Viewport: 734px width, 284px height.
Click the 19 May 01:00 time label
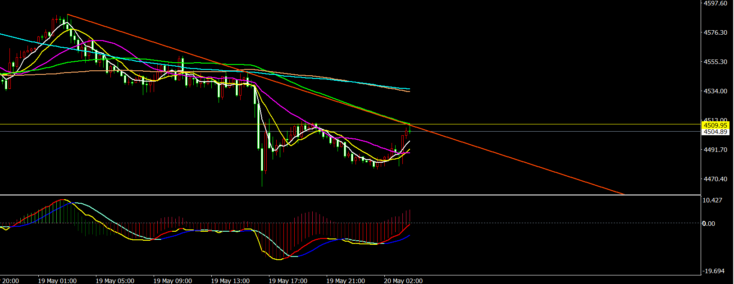click(x=57, y=280)
